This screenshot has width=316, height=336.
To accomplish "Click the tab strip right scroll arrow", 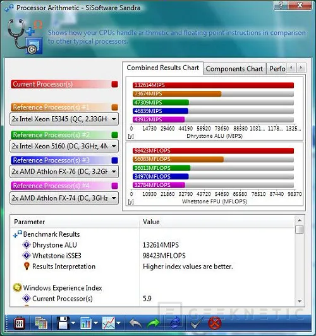I will click(x=301, y=68).
